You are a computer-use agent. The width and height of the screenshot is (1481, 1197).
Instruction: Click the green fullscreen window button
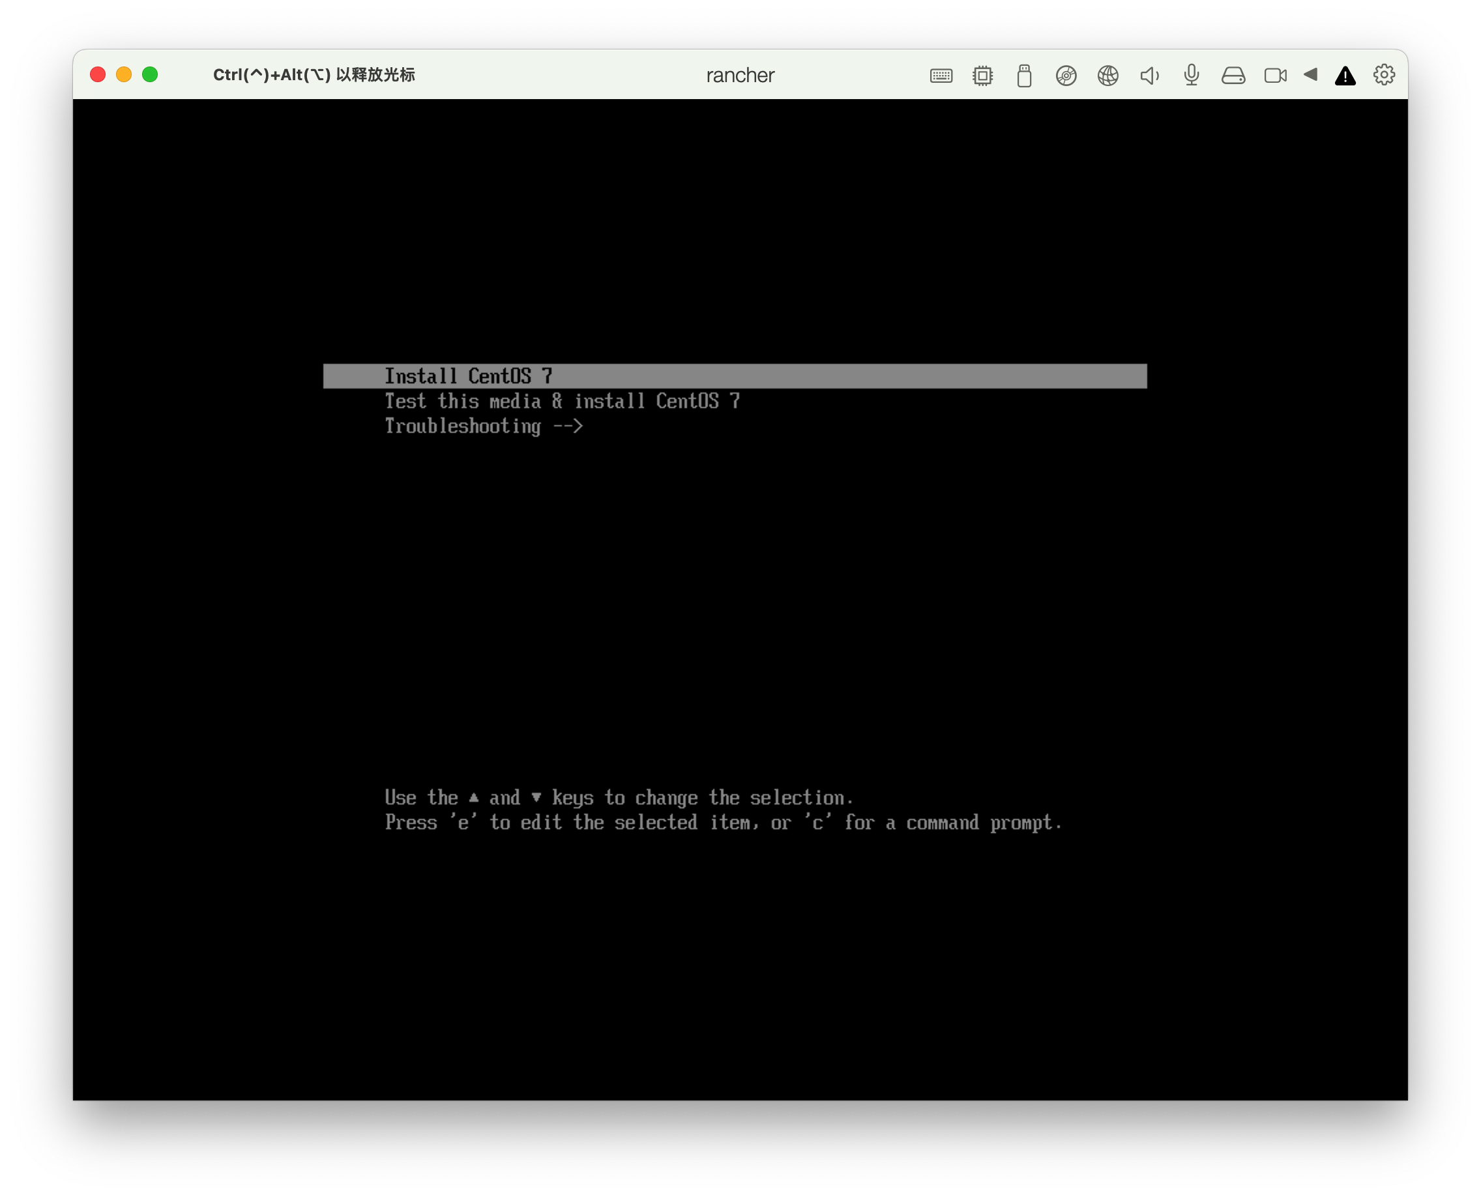click(x=150, y=74)
